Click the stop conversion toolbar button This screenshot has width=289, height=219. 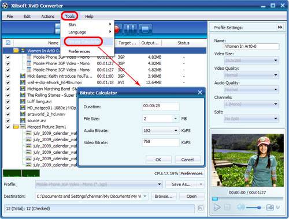(x=145, y=29)
